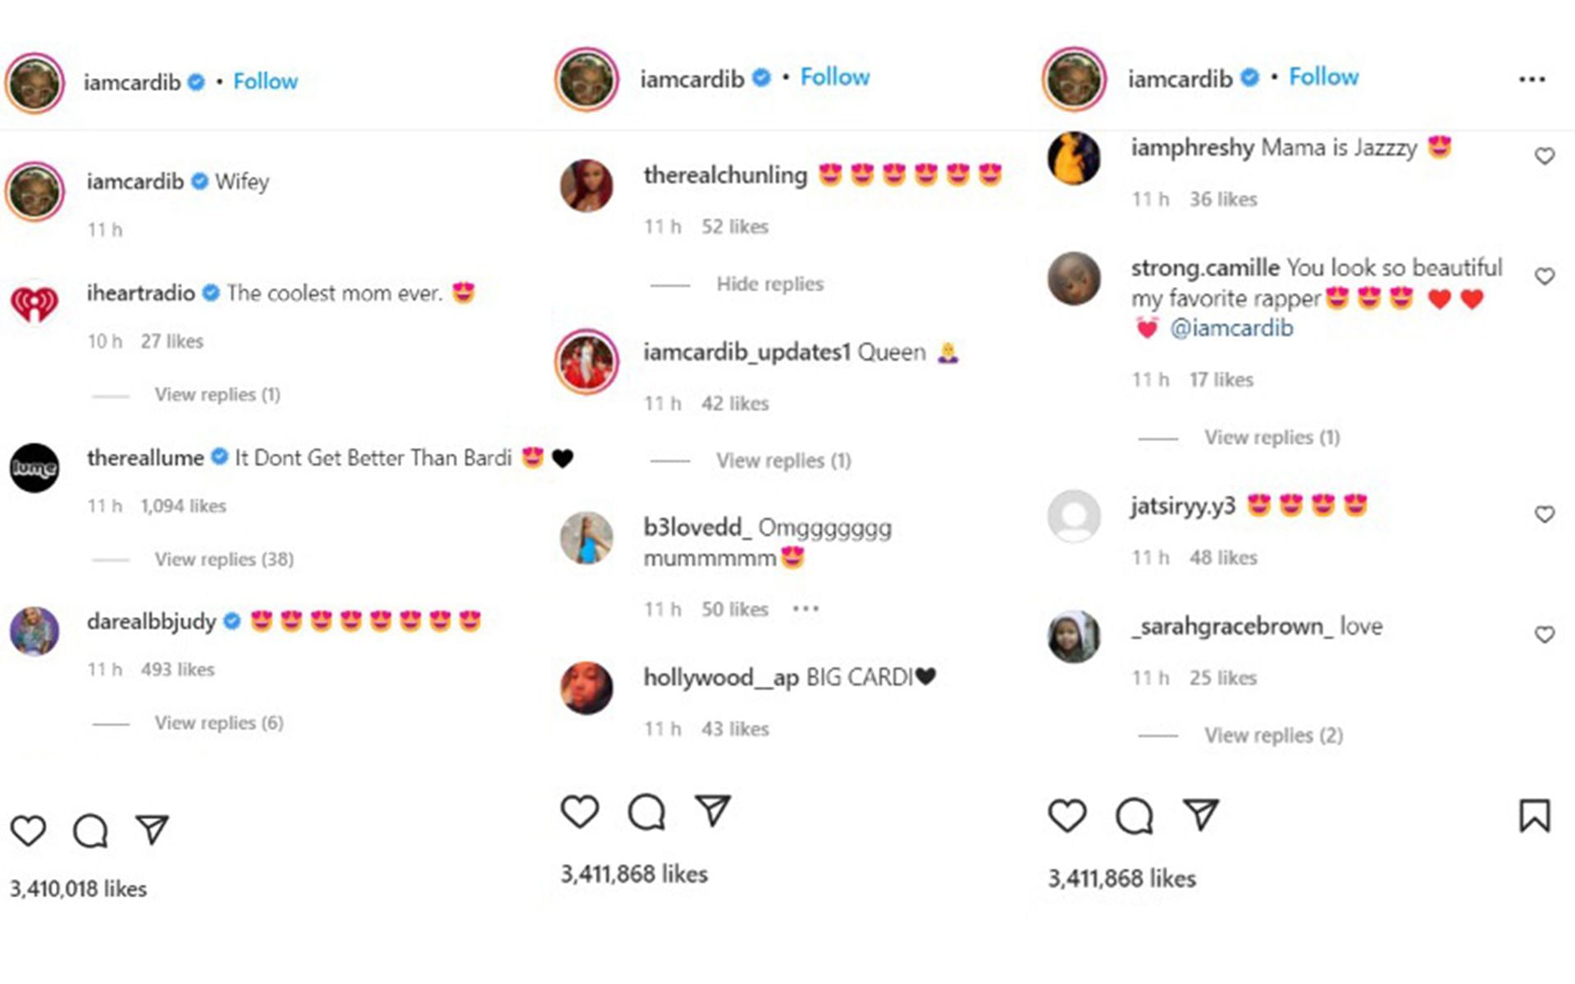Save post with the bookmark icon
The image size is (1575, 984).
point(1534,816)
